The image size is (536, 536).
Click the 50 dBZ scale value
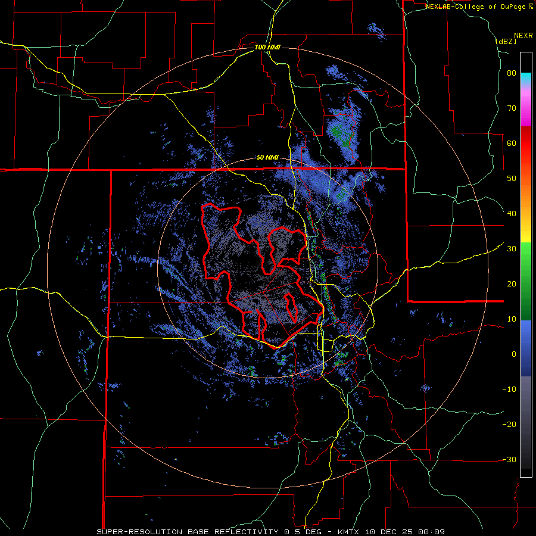(x=512, y=179)
